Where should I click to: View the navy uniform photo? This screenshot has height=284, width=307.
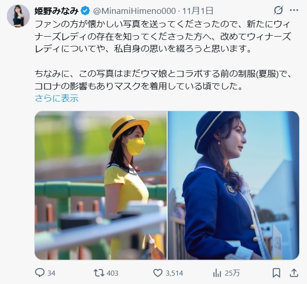tap(233, 185)
